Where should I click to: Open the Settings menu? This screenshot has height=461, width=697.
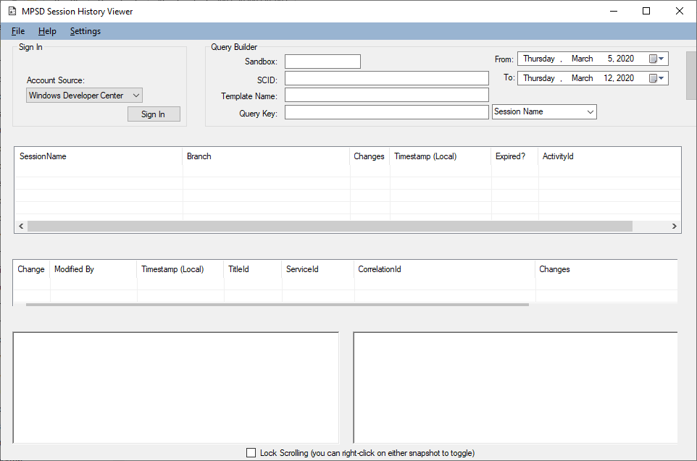[85, 31]
